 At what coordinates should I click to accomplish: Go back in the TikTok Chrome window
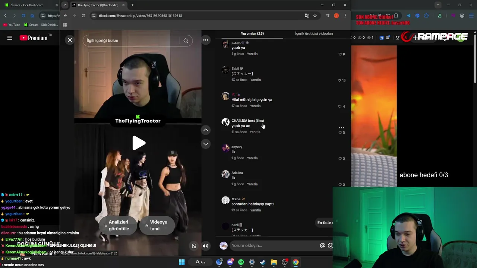tap(65, 16)
